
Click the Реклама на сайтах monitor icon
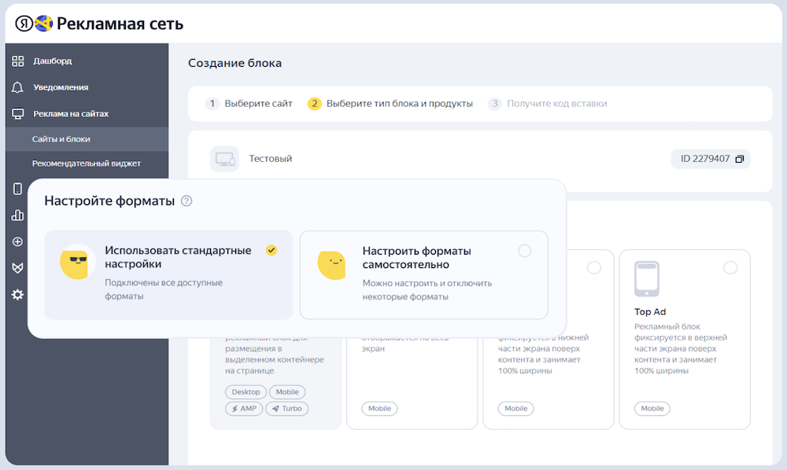(x=17, y=114)
